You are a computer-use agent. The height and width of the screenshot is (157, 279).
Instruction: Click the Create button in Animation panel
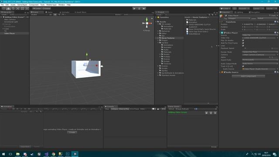pyautogui.click(x=72, y=132)
